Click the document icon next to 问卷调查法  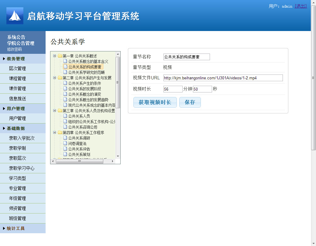click(65, 143)
